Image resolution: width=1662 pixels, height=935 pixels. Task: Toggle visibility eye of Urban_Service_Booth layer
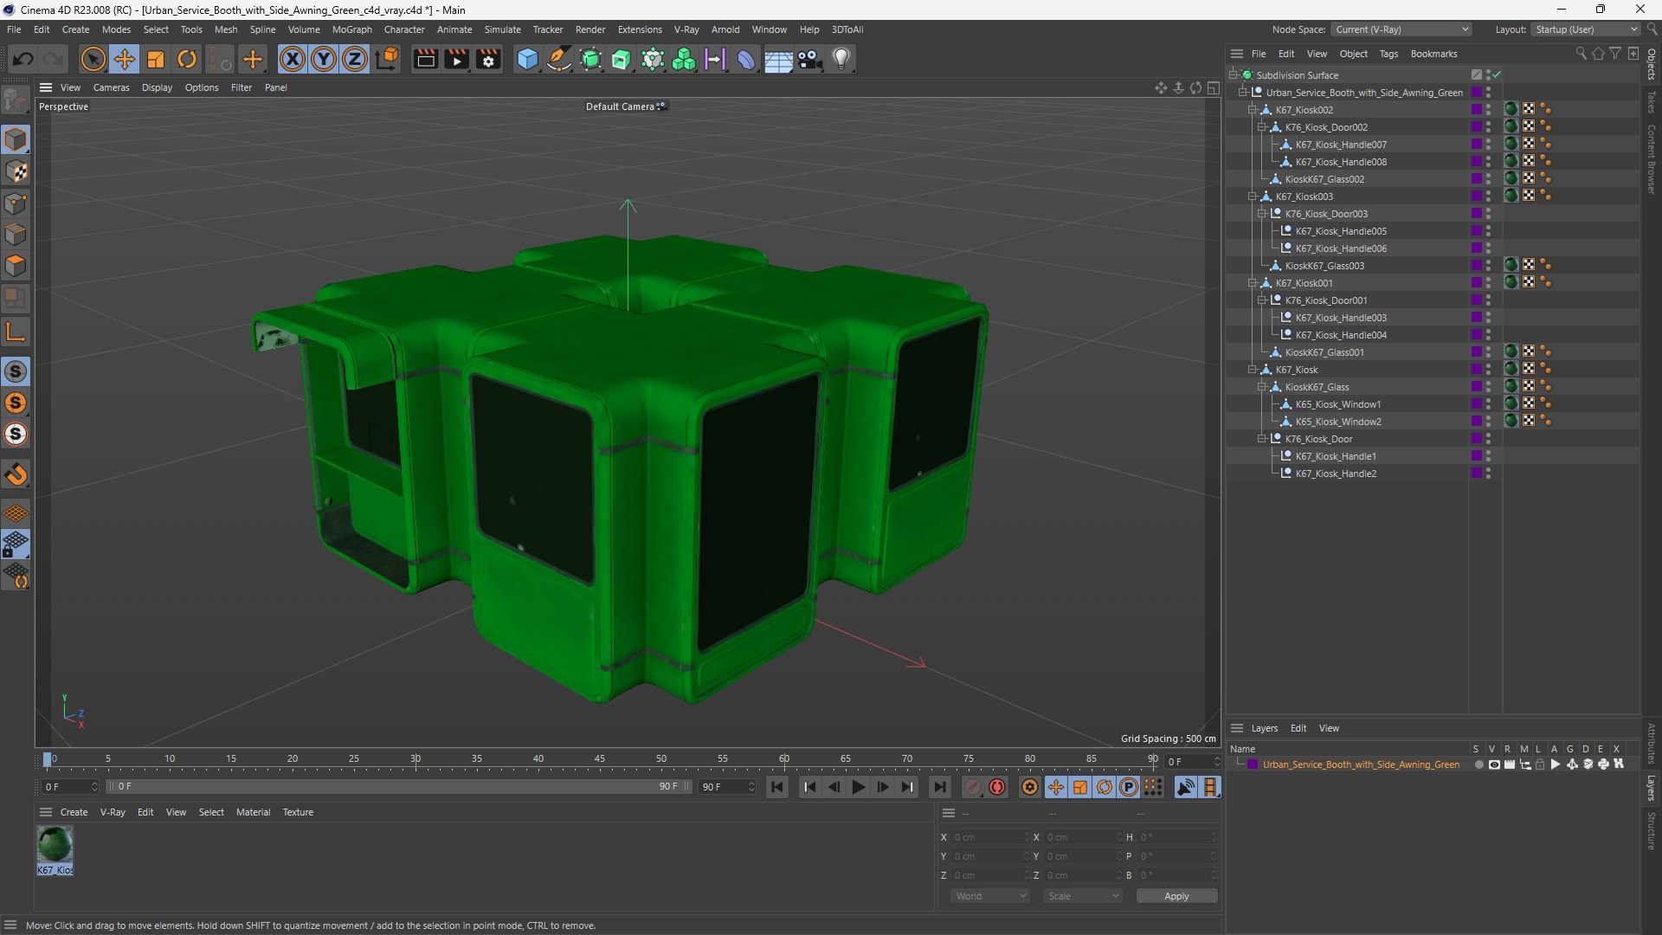pos(1494,764)
